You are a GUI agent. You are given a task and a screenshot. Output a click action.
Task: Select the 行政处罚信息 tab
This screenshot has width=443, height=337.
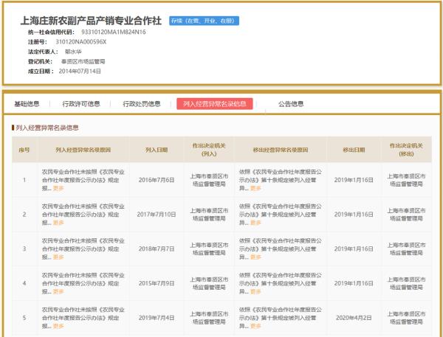coord(141,104)
